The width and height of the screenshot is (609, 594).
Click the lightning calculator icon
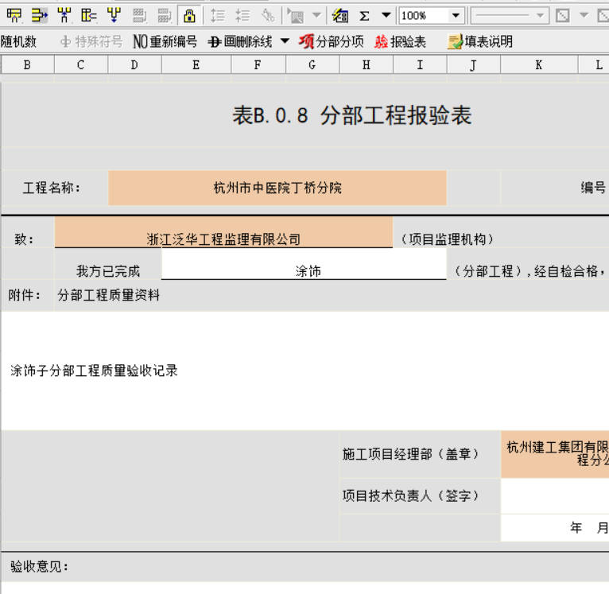tap(340, 15)
